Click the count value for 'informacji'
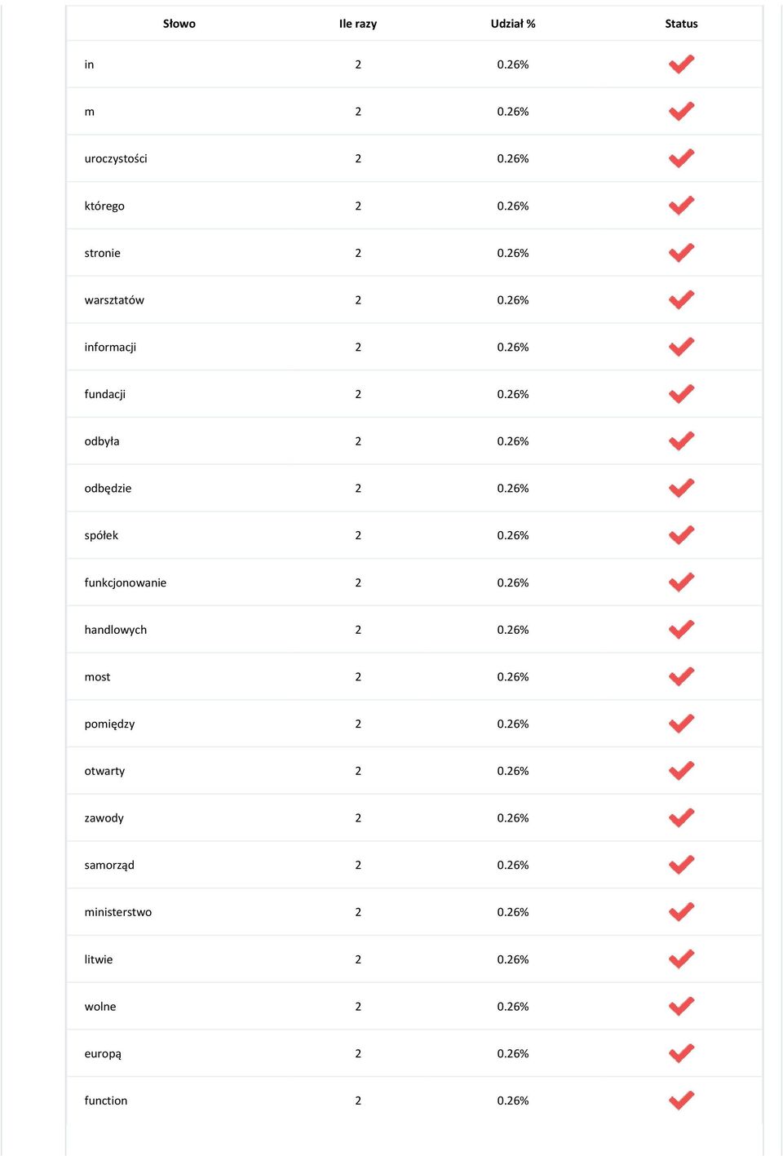This screenshot has width=783, height=1156. pyautogui.click(x=358, y=347)
